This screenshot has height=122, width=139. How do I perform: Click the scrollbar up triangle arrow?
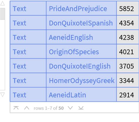point(2,3)
